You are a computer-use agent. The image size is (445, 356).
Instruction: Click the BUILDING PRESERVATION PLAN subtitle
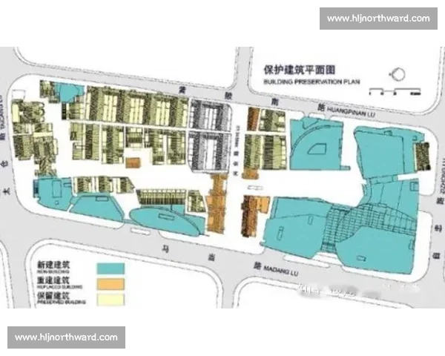pyautogui.click(x=312, y=82)
